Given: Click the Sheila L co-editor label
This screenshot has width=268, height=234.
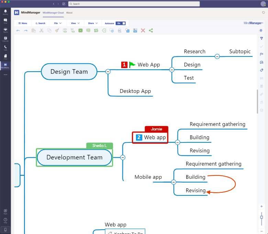Looking at the screenshot, I should [x=100, y=146].
